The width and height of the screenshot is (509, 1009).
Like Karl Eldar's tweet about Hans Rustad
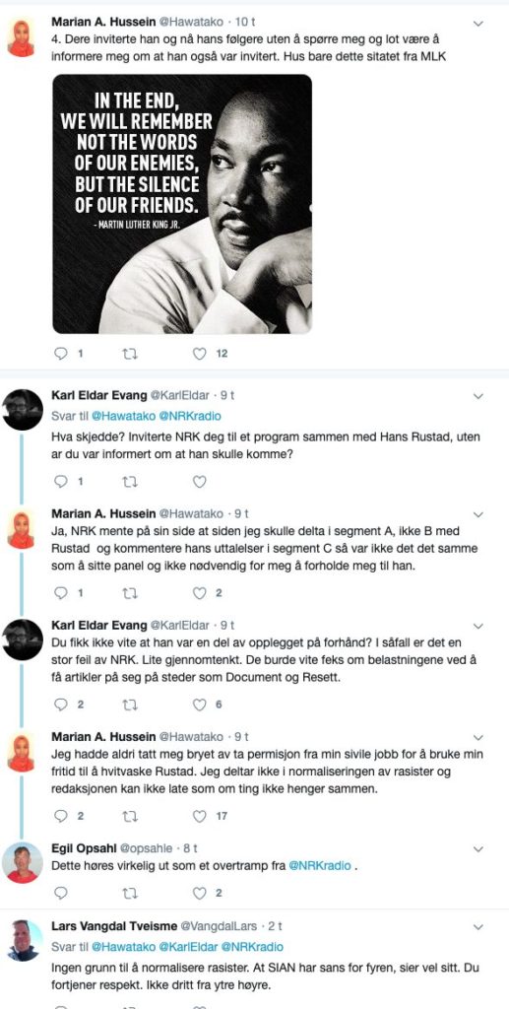[x=200, y=481]
